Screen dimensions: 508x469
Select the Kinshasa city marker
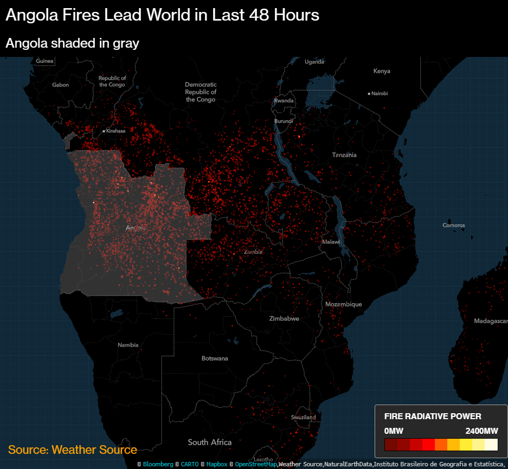[x=104, y=131]
